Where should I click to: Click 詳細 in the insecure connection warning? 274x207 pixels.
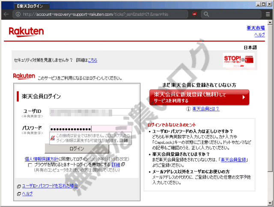click(124, 141)
